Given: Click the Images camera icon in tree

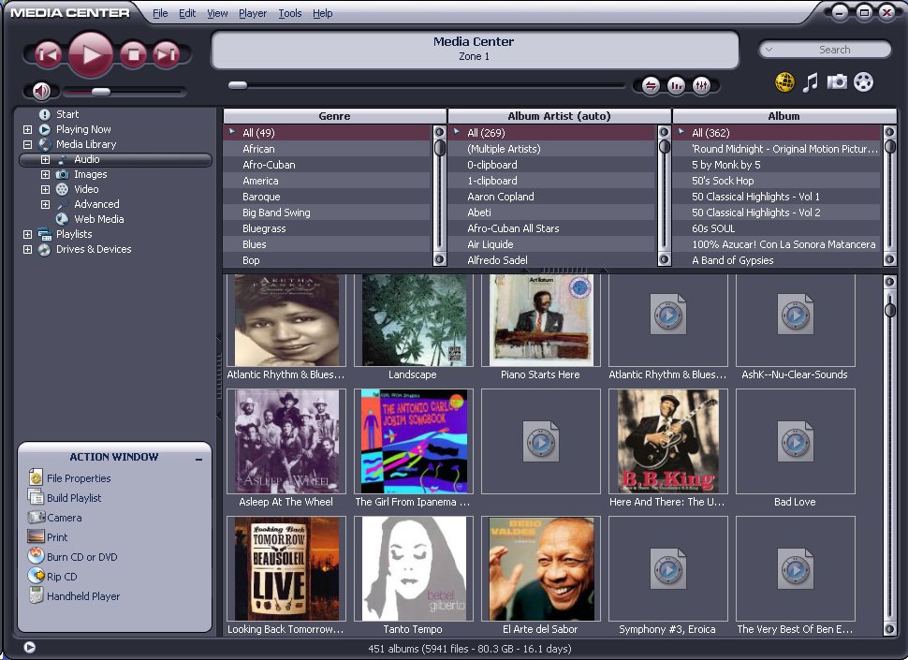Looking at the screenshot, I should click(x=62, y=174).
